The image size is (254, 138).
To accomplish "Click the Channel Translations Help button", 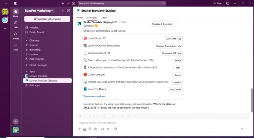I will (169, 46).
